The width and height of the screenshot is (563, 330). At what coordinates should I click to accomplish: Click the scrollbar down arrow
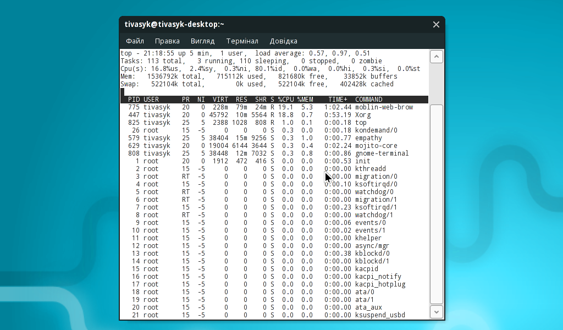coord(436,312)
